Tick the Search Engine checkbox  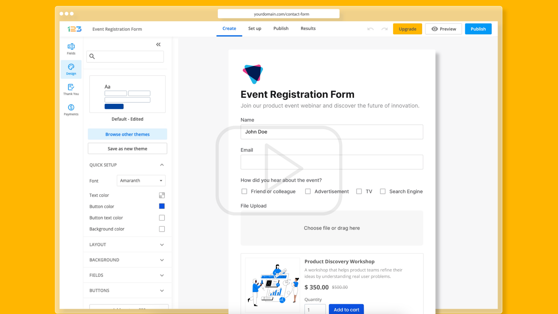(383, 191)
